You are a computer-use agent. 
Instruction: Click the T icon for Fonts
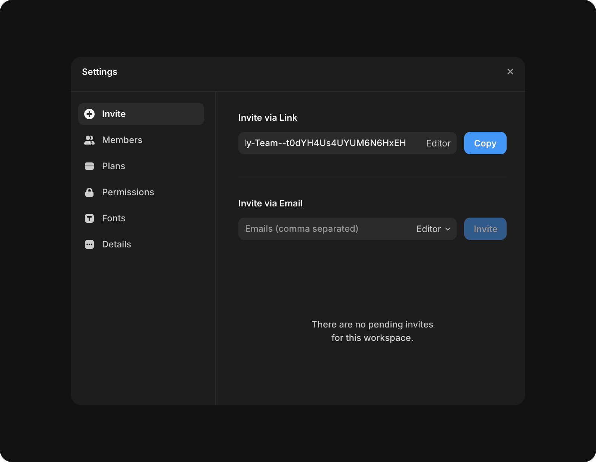click(89, 218)
